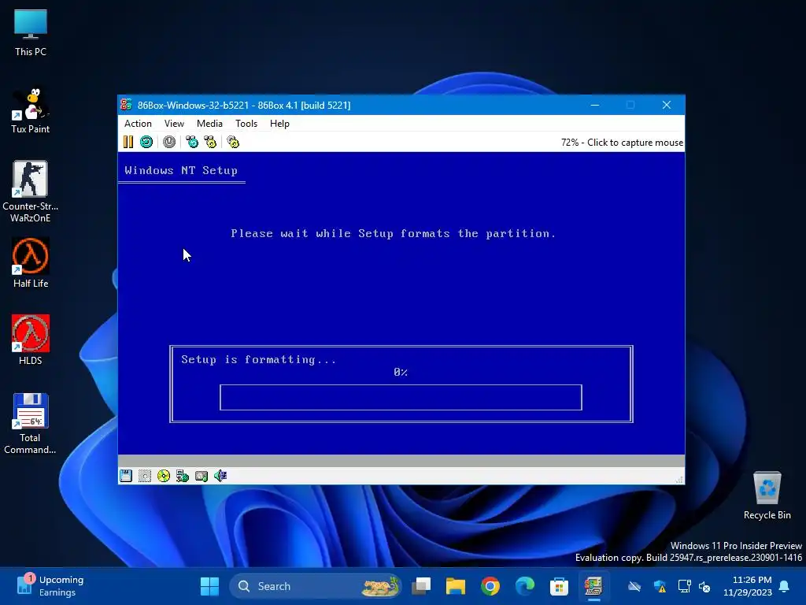This screenshot has width=806, height=605.
Task: Open File Explorer from the taskbar
Action: click(x=456, y=586)
